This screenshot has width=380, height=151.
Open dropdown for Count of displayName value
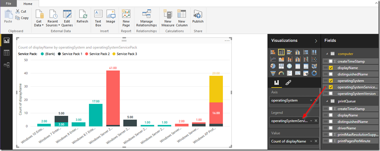click(x=311, y=141)
